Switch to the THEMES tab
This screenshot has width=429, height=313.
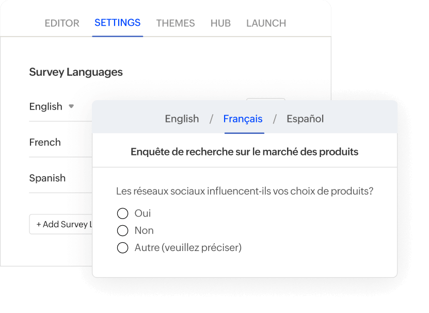(x=175, y=23)
